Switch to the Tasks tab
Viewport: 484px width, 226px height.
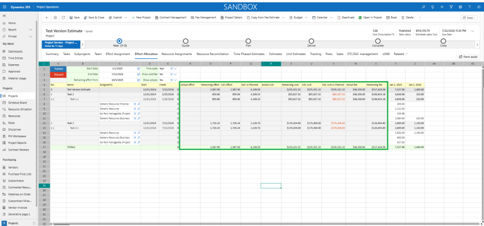point(67,54)
